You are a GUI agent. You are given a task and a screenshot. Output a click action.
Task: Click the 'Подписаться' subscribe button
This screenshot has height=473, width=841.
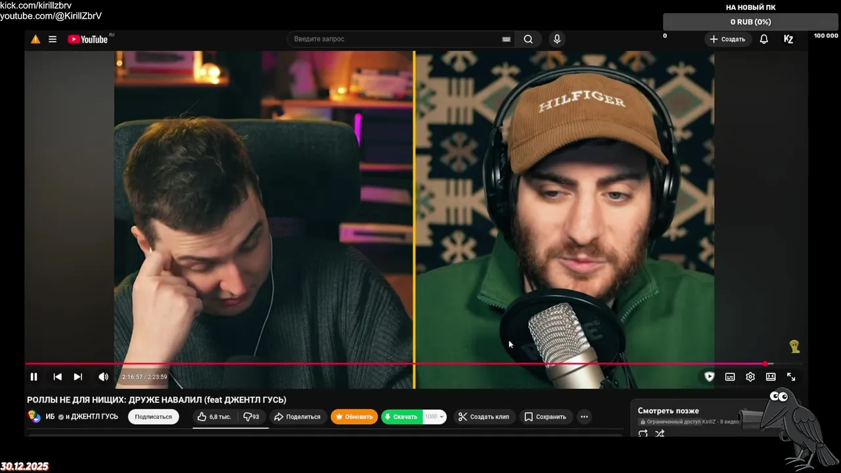click(153, 417)
